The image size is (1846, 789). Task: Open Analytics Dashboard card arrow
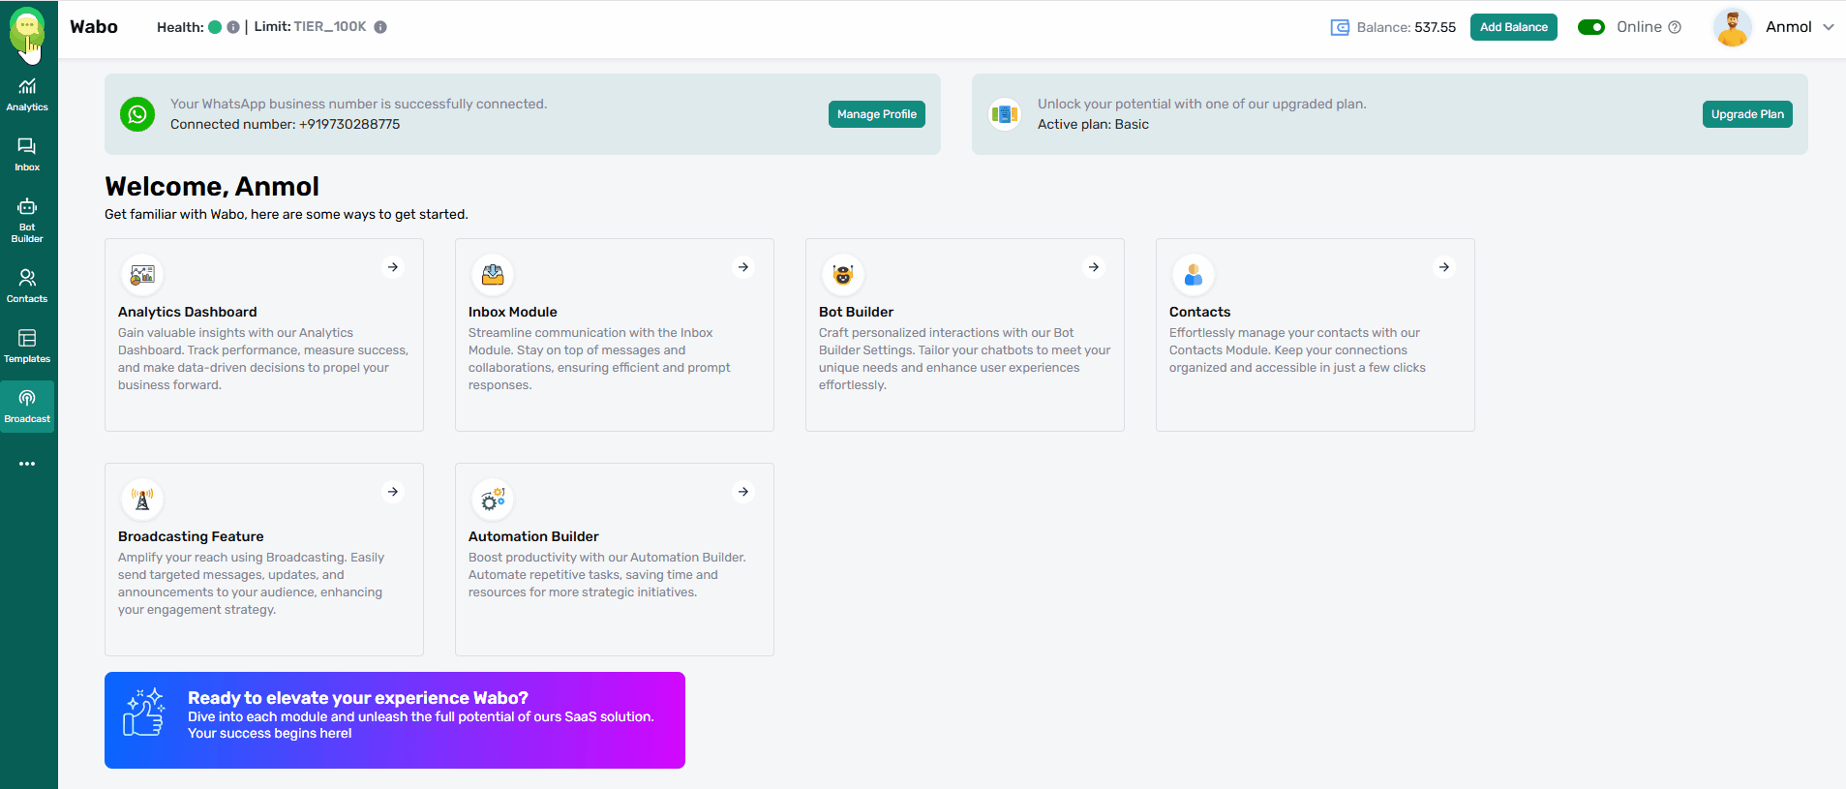click(x=393, y=267)
